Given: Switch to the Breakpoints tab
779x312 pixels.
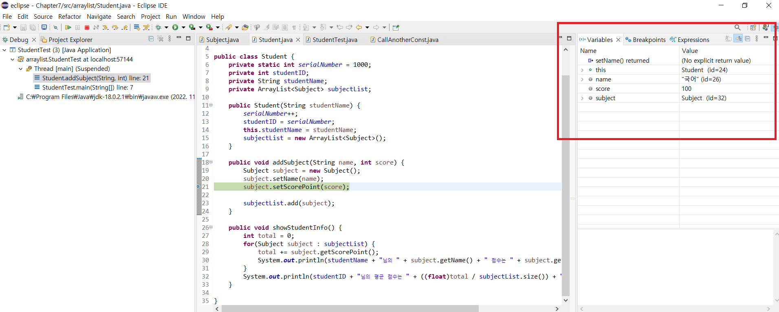Looking at the screenshot, I should [645, 40].
